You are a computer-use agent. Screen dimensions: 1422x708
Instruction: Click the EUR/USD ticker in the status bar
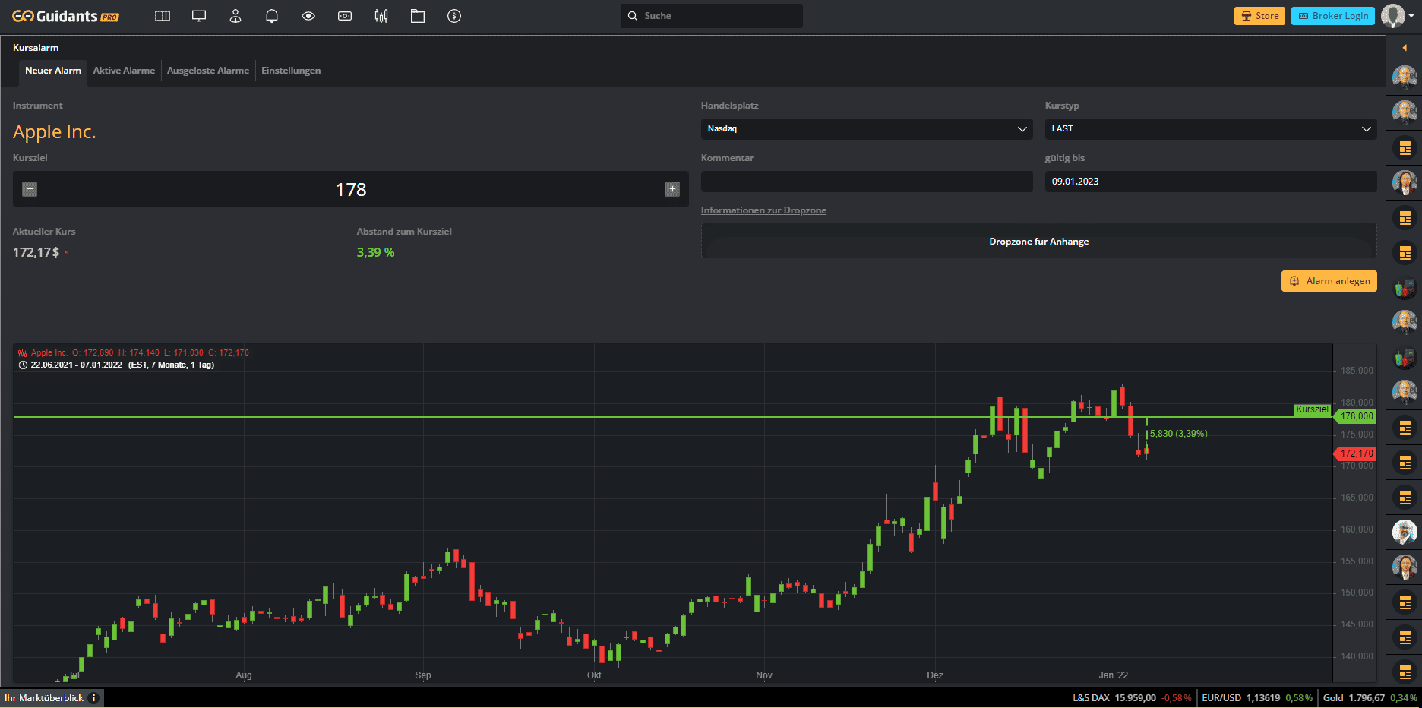point(1257,698)
